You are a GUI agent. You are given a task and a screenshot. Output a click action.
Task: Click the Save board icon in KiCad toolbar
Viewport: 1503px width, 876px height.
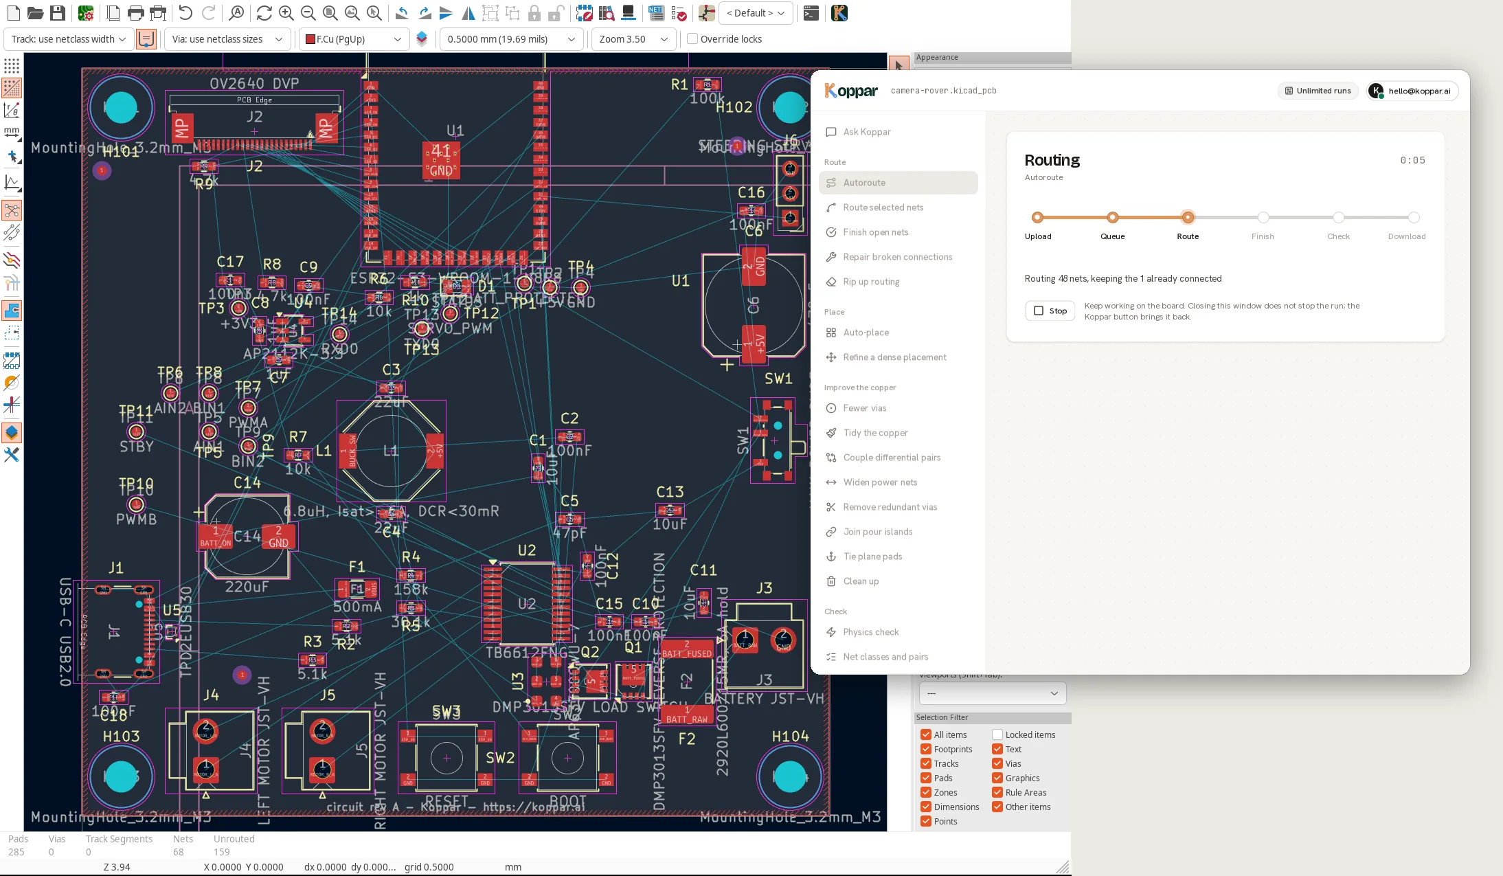pyautogui.click(x=58, y=13)
